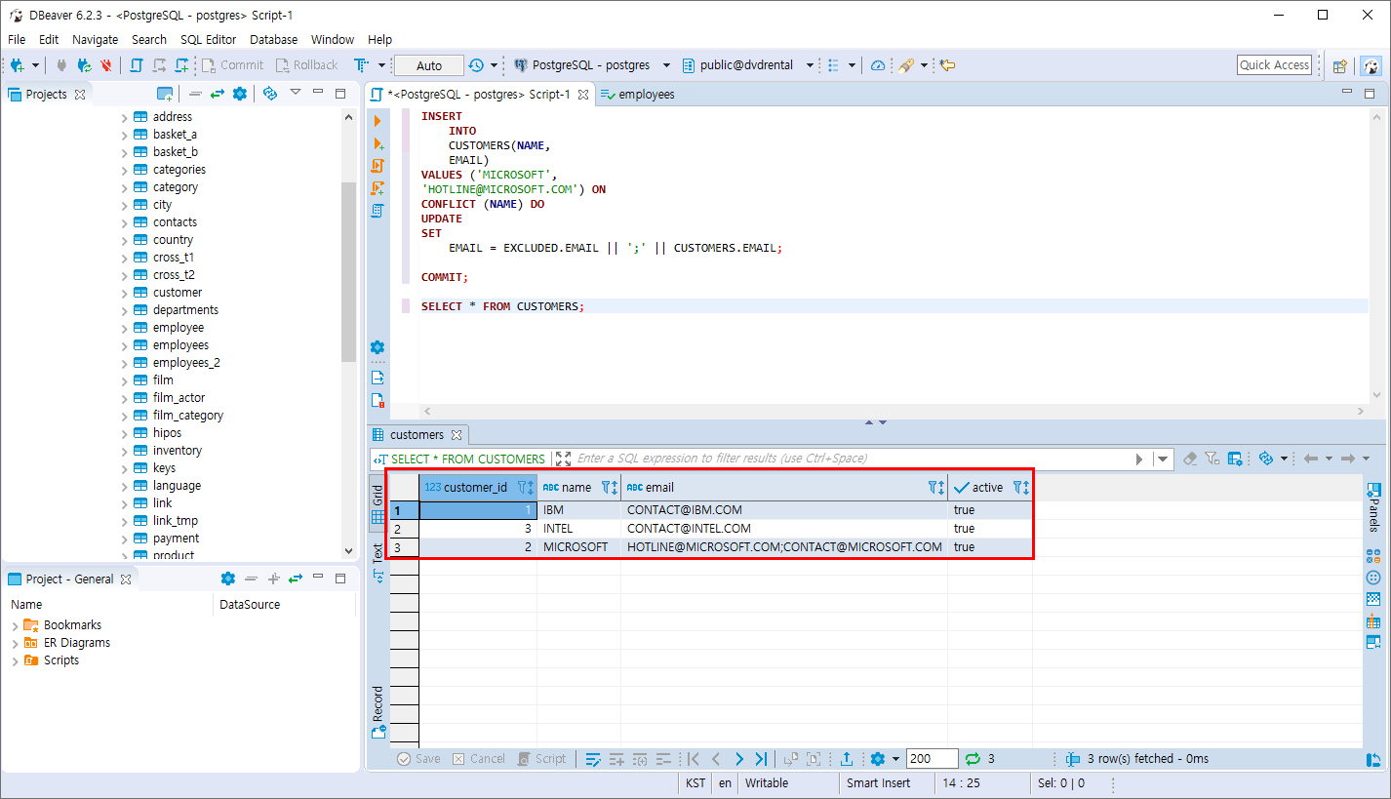Switch to the employees editor tab
This screenshot has height=799, width=1391.
tap(638, 95)
